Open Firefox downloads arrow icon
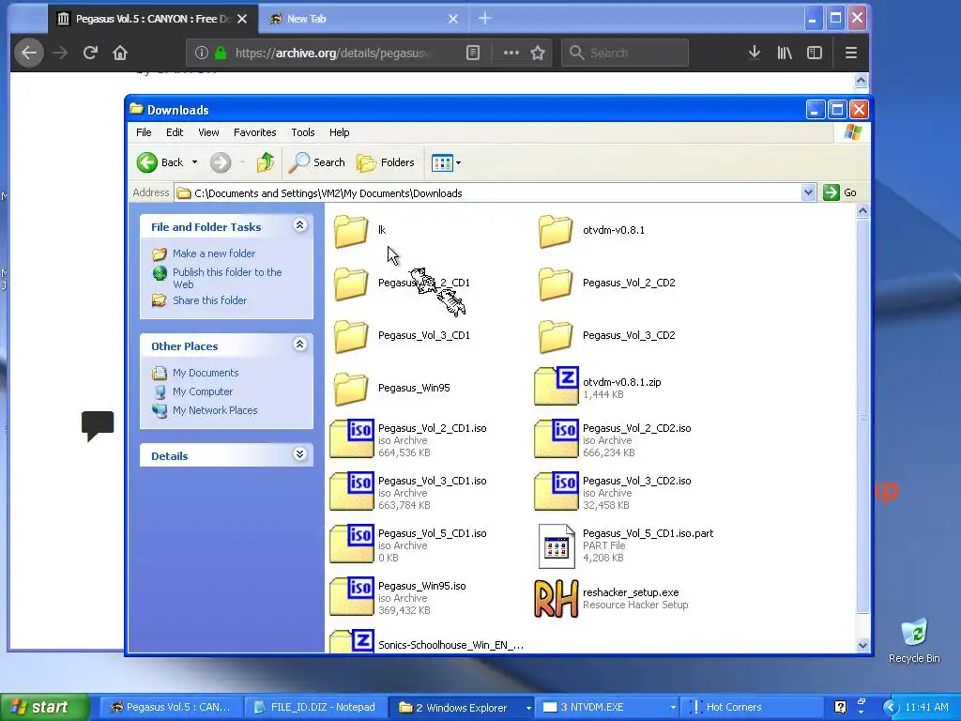961x721 pixels. 755,53
